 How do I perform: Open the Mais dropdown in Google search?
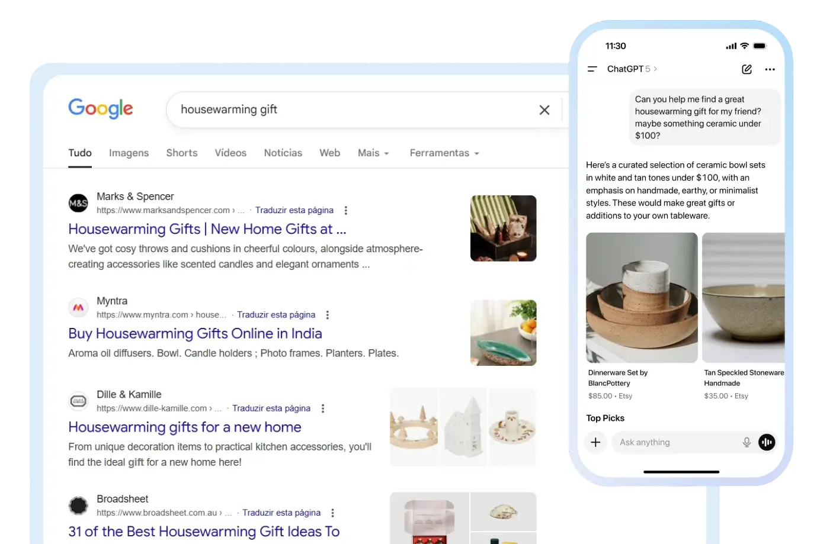point(373,153)
